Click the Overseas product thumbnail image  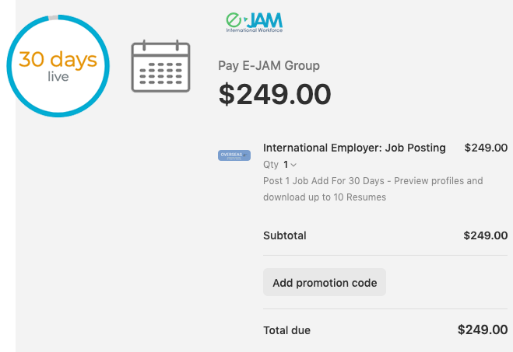(234, 155)
